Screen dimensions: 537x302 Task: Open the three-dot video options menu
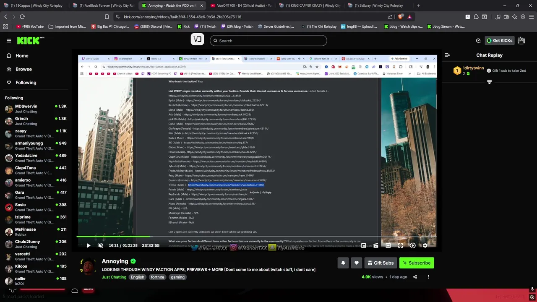point(428,277)
